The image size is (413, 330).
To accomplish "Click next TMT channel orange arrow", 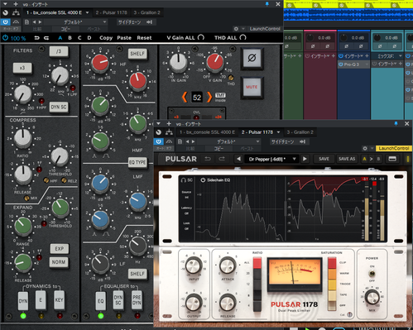I will click(209, 97).
